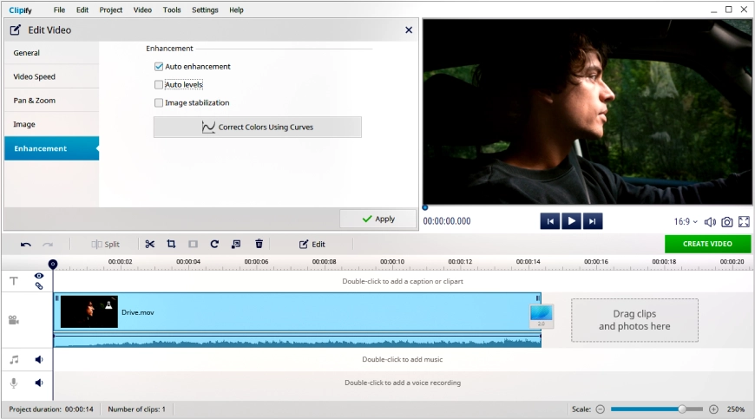The height and width of the screenshot is (419, 755).
Task: Decrease timeline scale with minus
Action: [600, 409]
